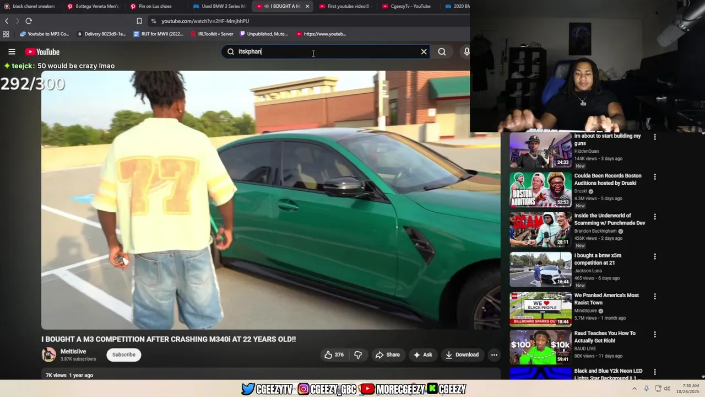This screenshot has height=397, width=705.
Task: Click the magnifying glass search button
Action: coord(442,52)
